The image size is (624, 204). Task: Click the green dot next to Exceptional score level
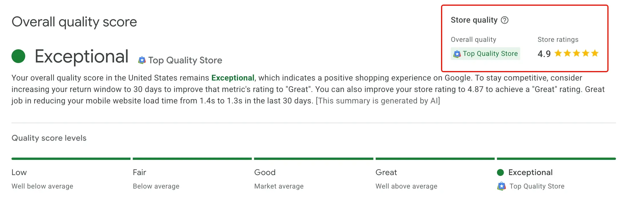[x=501, y=172]
